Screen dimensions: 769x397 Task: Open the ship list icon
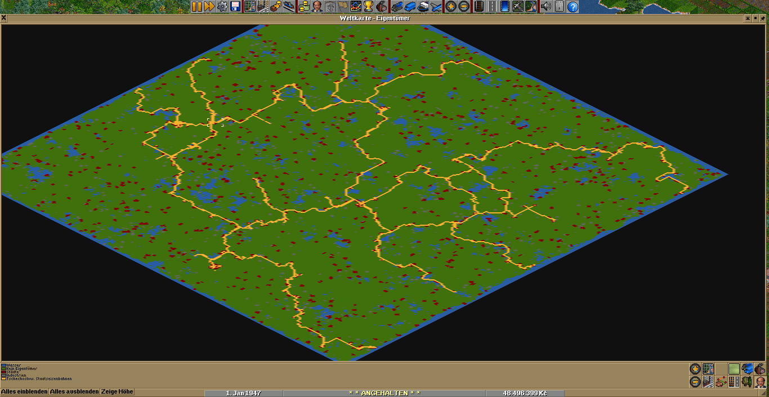[423, 7]
